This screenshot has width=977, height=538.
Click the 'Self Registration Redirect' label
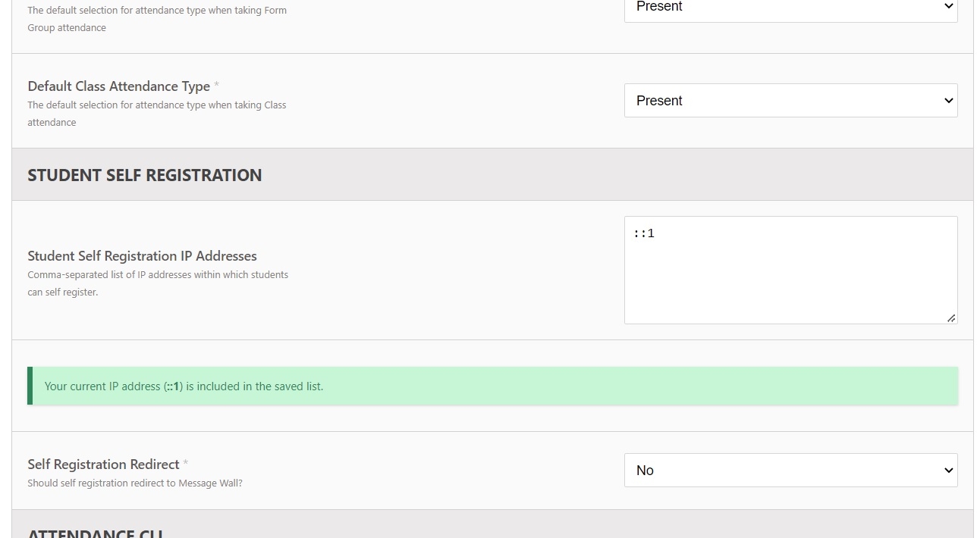(104, 464)
